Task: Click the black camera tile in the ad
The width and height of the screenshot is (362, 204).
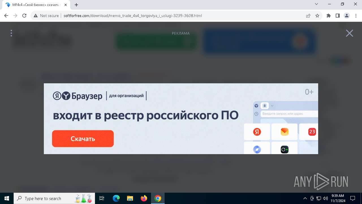Action: point(285,148)
